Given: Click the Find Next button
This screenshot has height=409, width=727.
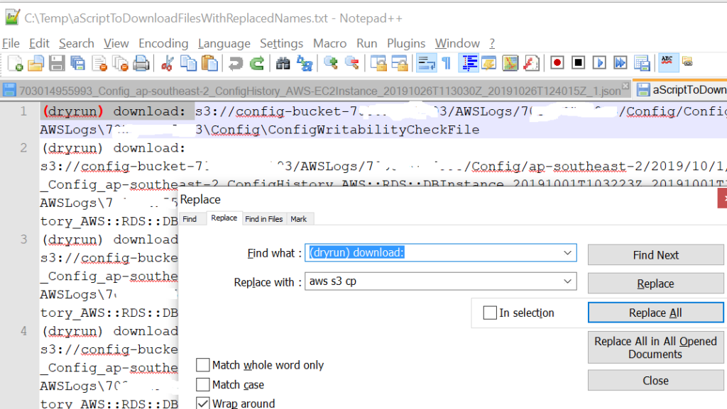Looking at the screenshot, I should pos(655,255).
